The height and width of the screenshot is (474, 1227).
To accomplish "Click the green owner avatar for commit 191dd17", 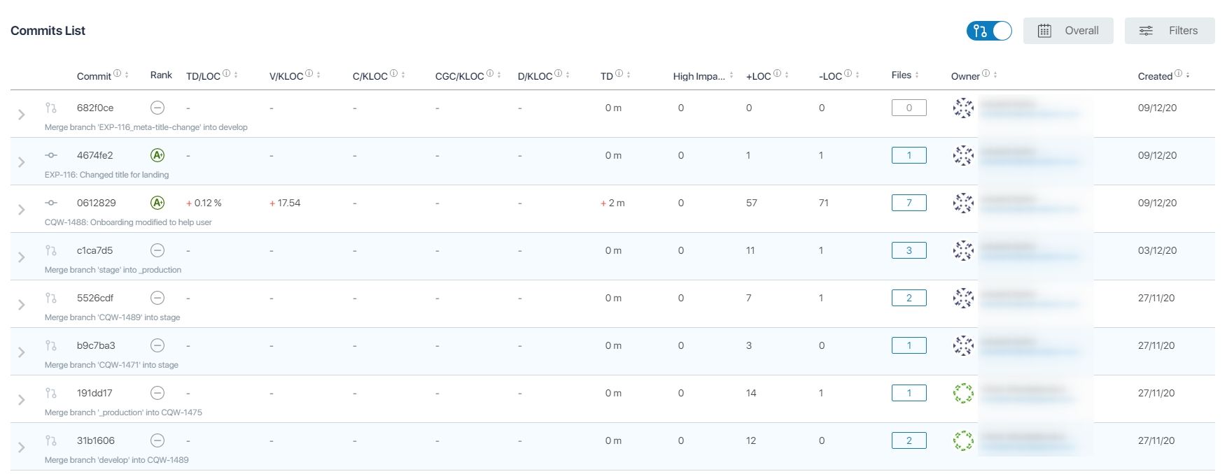I will (963, 393).
